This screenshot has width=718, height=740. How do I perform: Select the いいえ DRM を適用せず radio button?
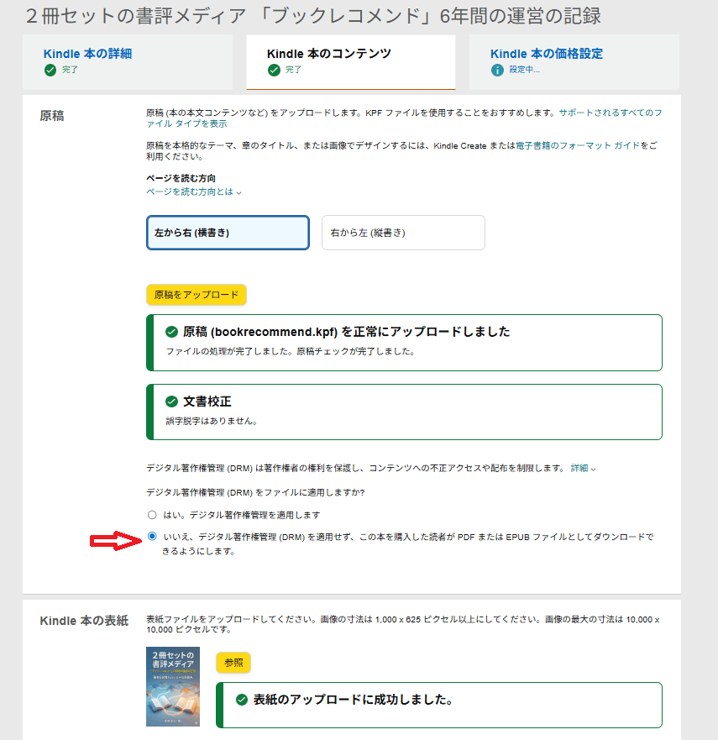(152, 536)
